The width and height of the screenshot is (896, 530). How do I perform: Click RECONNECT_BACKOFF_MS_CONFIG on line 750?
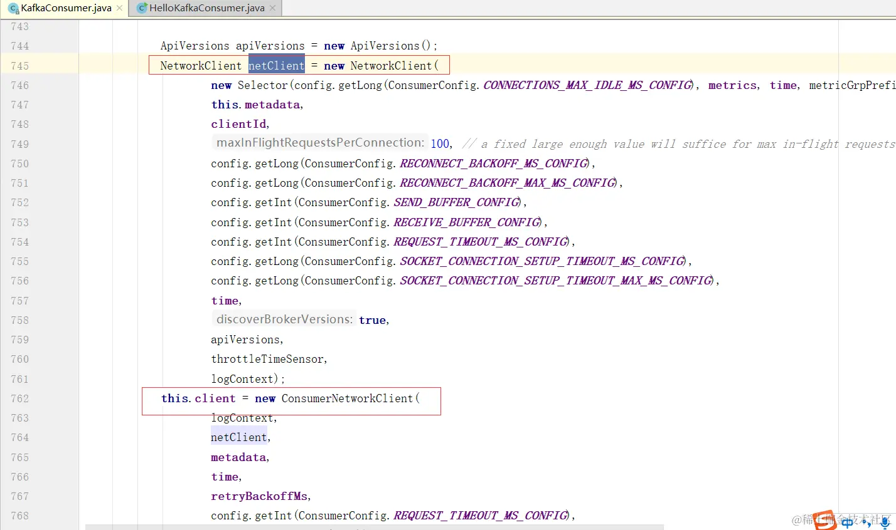[x=494, y=164]
